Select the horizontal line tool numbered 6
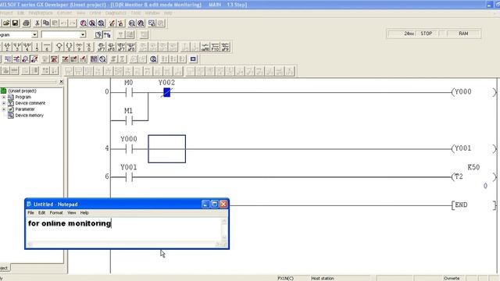Image resolution: width=500 pixels, height=281 pixels. [x=47, y=47]
